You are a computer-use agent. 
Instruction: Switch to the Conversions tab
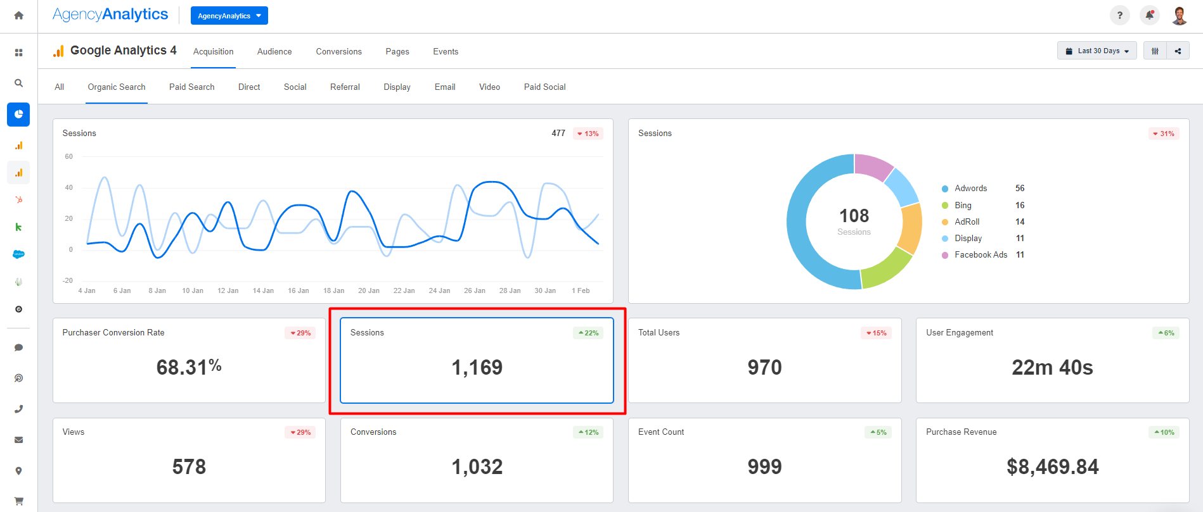pyautogui.click(x=338, y=52)
